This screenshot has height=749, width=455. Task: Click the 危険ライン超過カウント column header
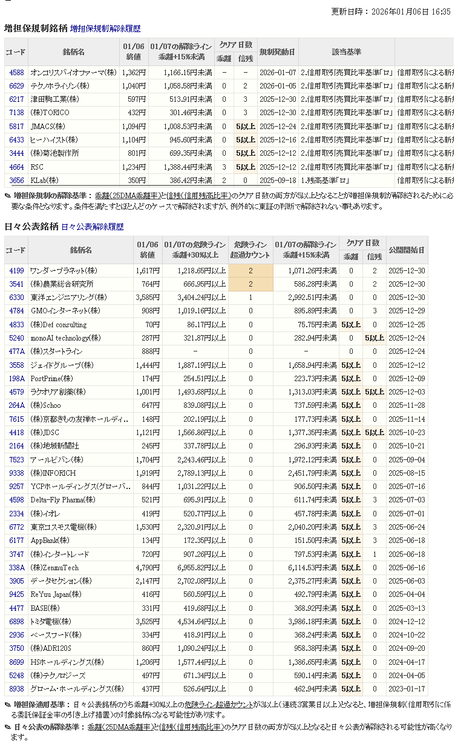point(250,250)
